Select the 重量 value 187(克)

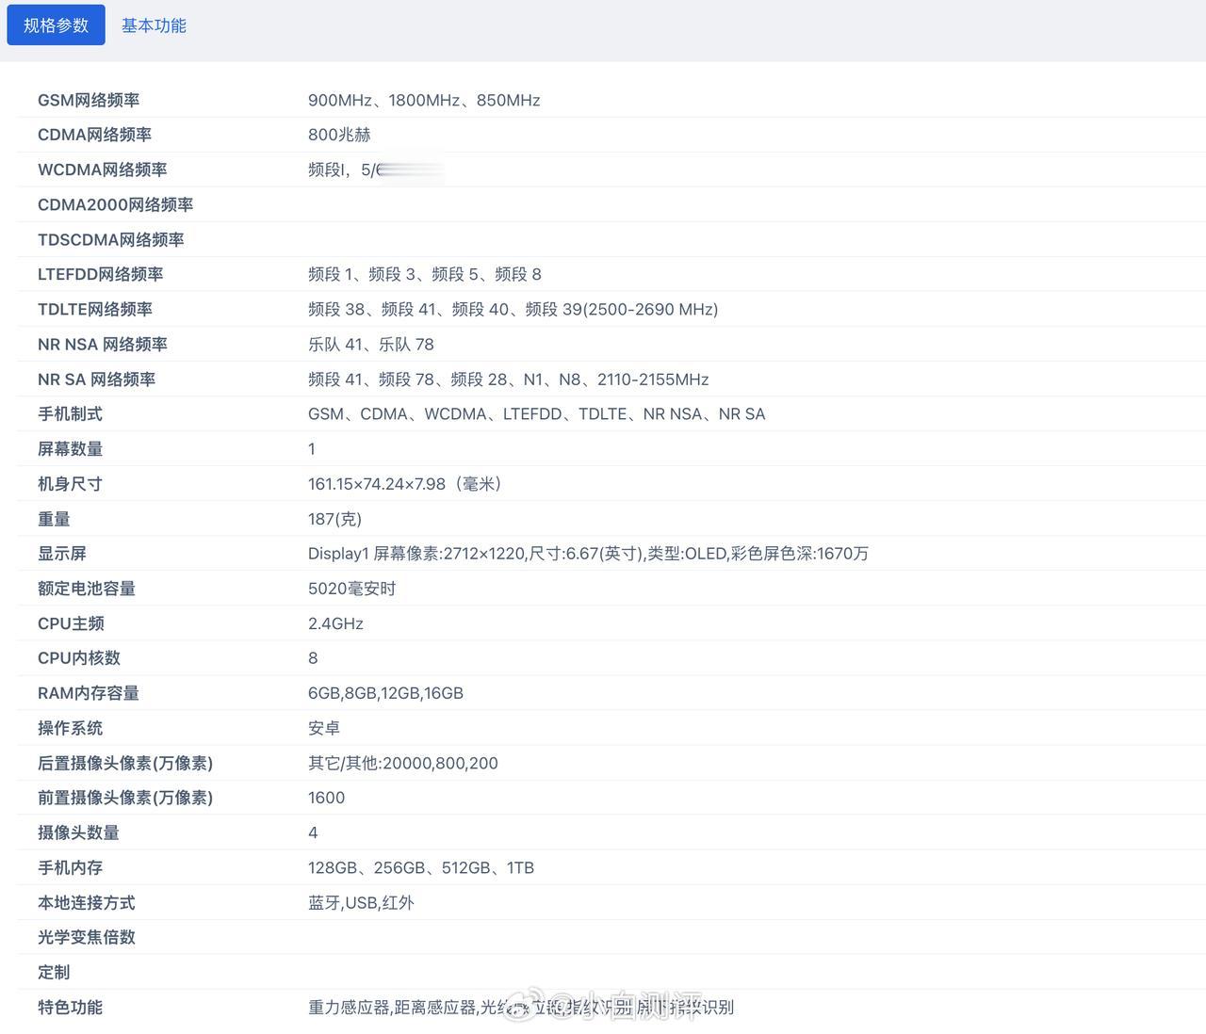coord(334,518)
